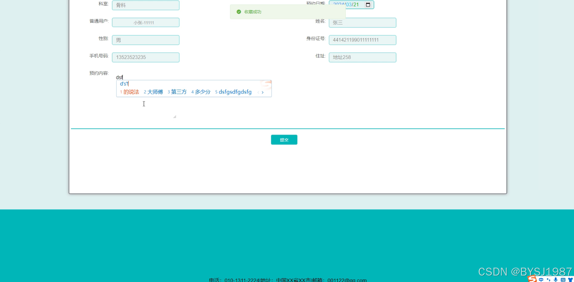Toggle Chinese/English mode on the IME bar
Image resolution: width=574 pixels, height=282 pixels.
tap(541, 280)
